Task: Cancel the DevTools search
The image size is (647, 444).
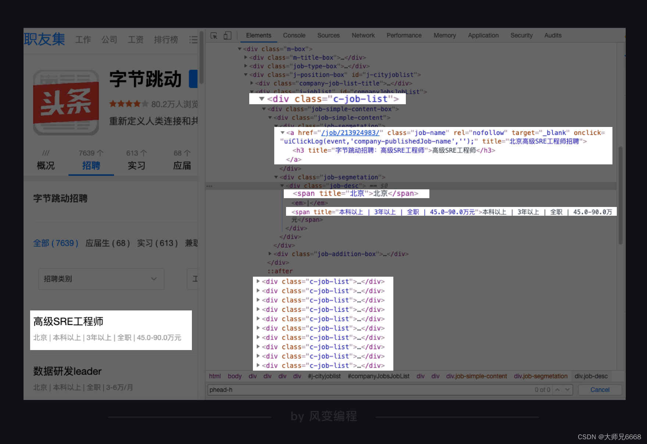Action: click(x=600, y=390)
